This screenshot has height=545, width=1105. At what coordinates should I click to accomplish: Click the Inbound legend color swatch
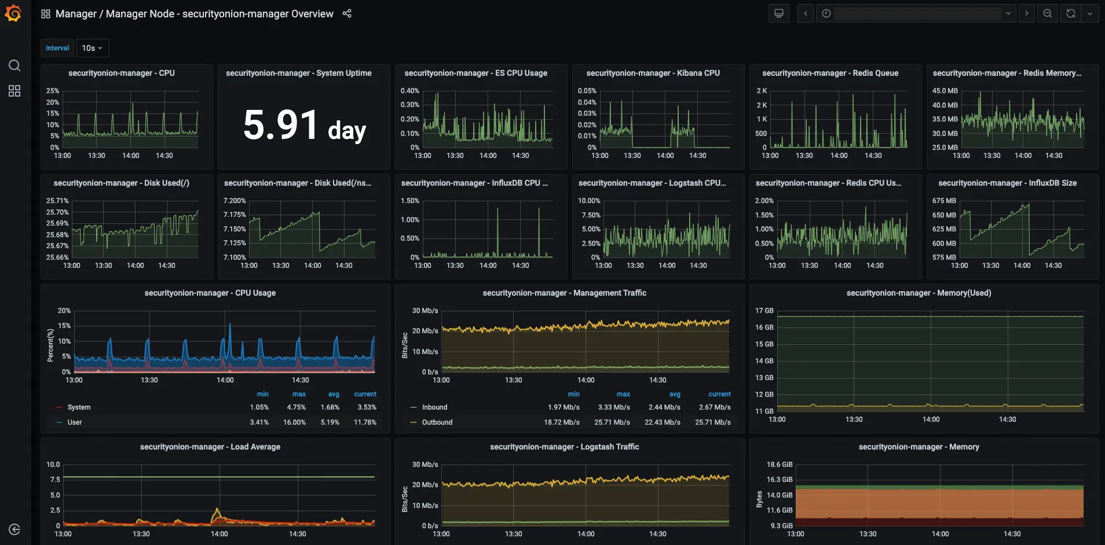(414, 407)
